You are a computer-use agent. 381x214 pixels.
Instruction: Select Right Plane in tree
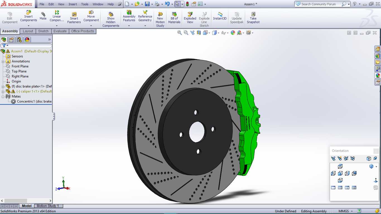click(20, 76)
